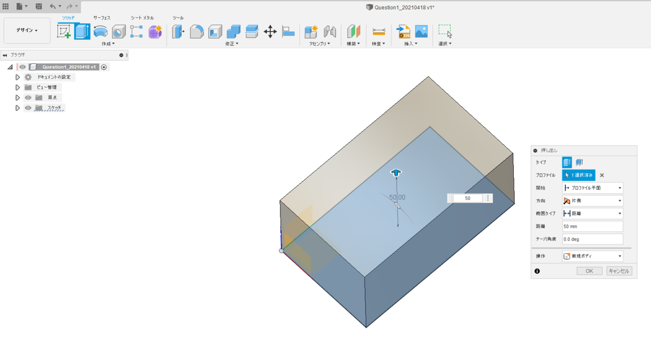
Task: Select the Shell tool
Action: coord(215,31)
